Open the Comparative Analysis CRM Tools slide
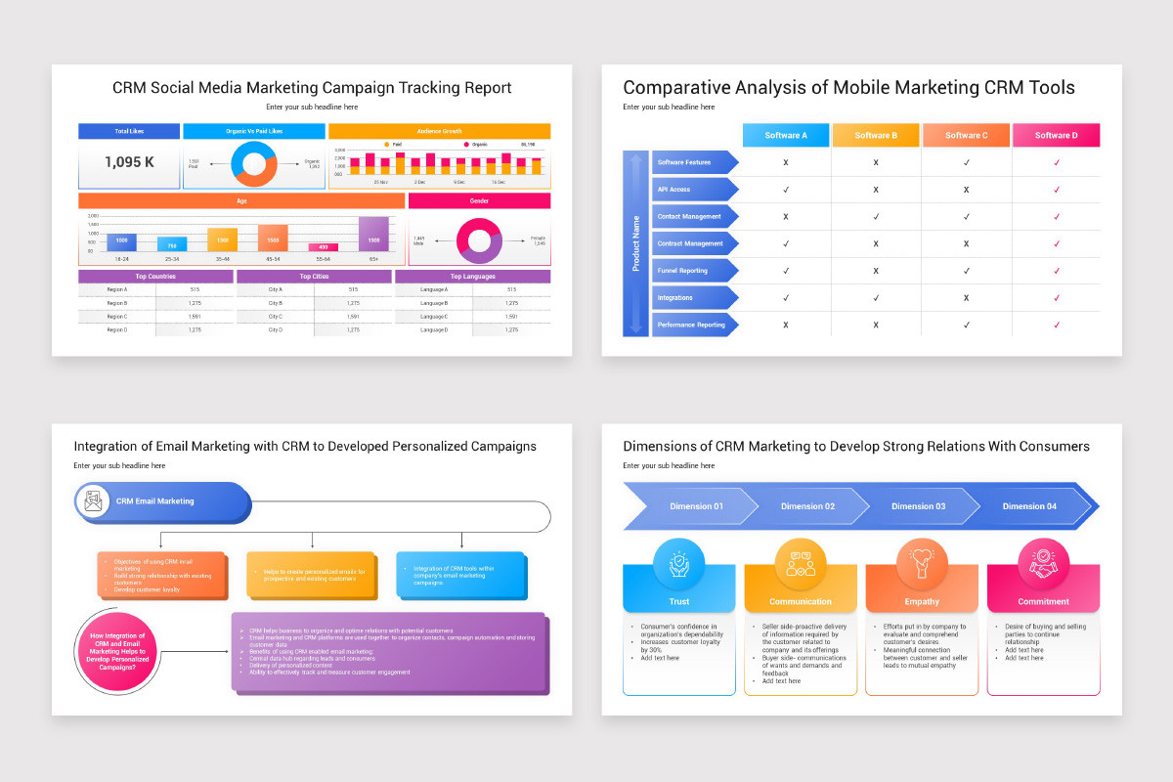 (861, 210)
